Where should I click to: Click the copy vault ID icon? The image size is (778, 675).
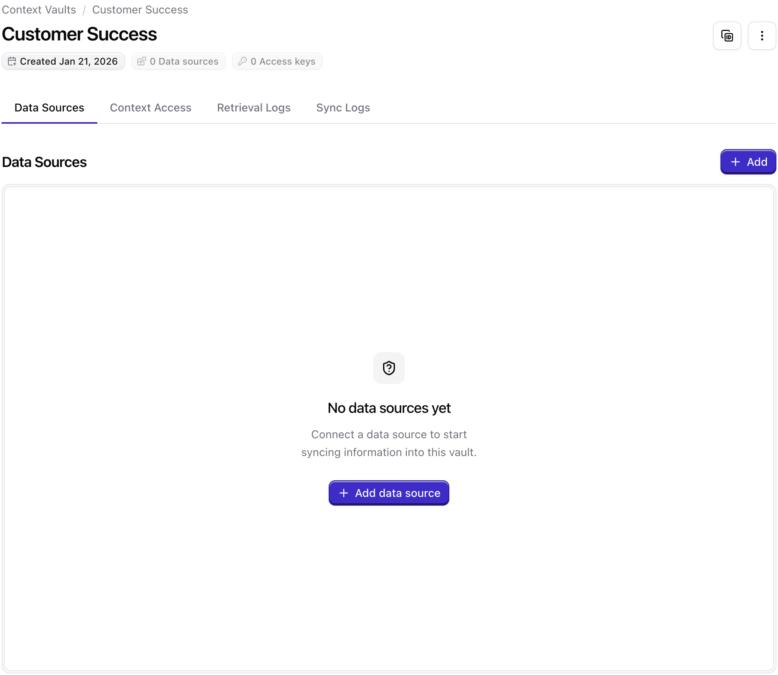tap(727, 36)
